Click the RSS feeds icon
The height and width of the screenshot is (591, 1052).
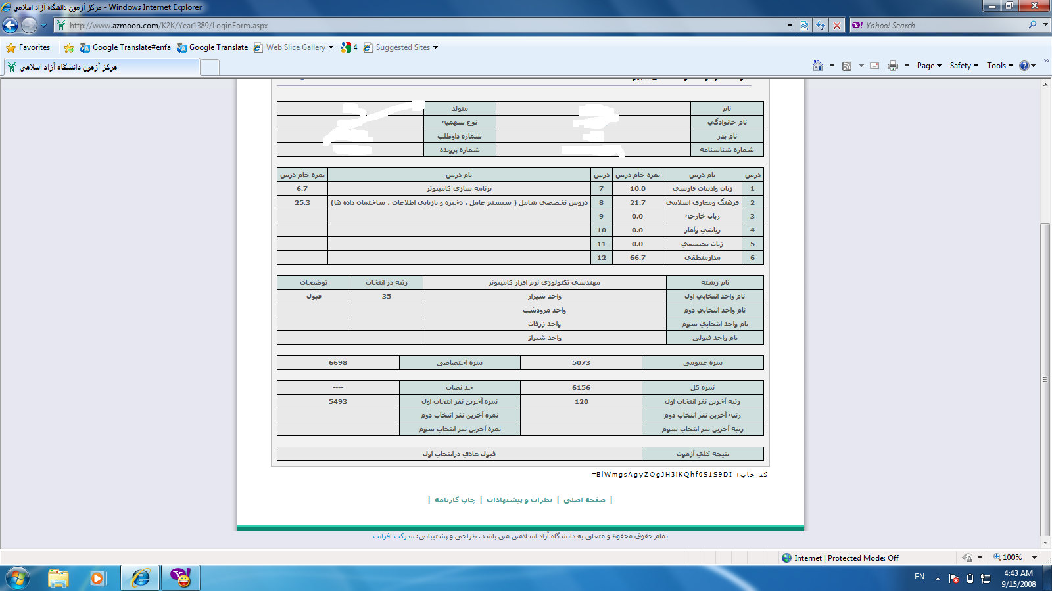click(x=847, y=66)
